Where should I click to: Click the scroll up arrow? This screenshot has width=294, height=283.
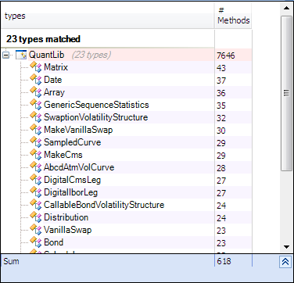(x=286, y=8)
